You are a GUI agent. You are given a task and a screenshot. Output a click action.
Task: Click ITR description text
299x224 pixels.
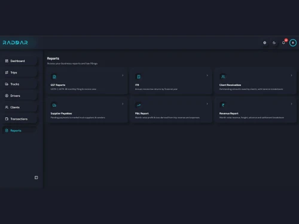click(x=156, y=89)
